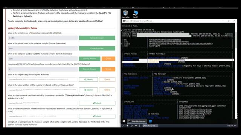Submit the registry key answer
Image resolution: width=241 pixels, height=135 pixels.
(88, 79)
